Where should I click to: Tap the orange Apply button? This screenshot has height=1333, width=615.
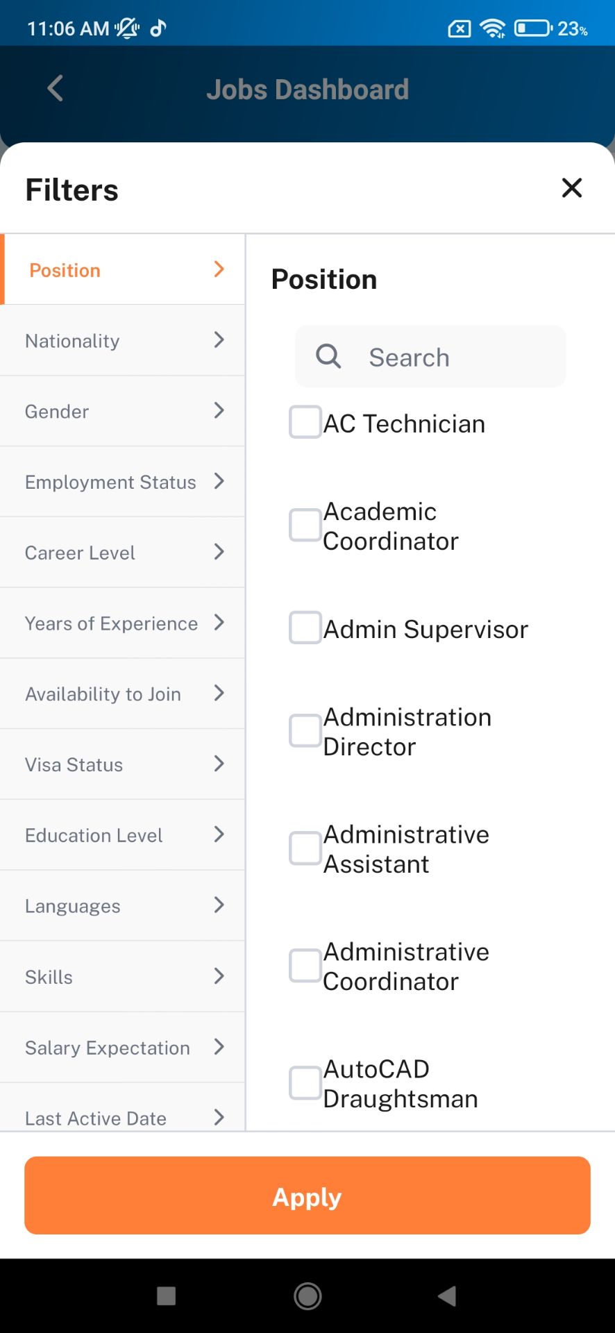[x=307, y=1196]
